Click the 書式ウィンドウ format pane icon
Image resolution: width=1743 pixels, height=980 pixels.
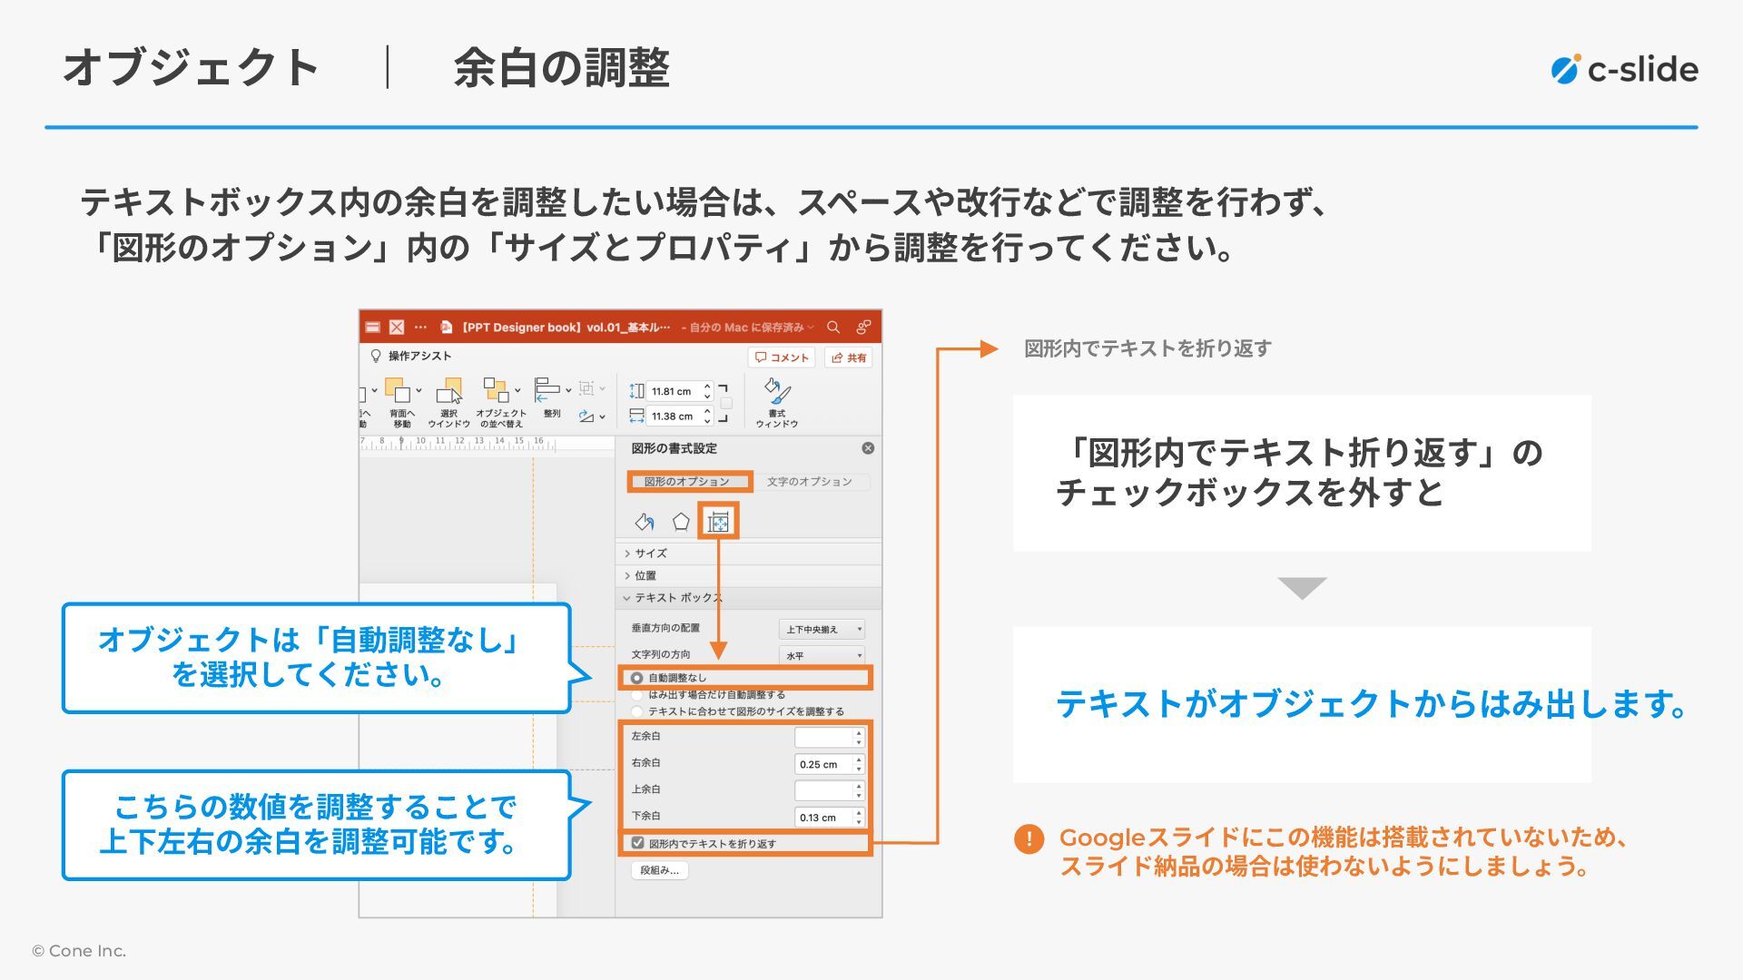(777, 393)
